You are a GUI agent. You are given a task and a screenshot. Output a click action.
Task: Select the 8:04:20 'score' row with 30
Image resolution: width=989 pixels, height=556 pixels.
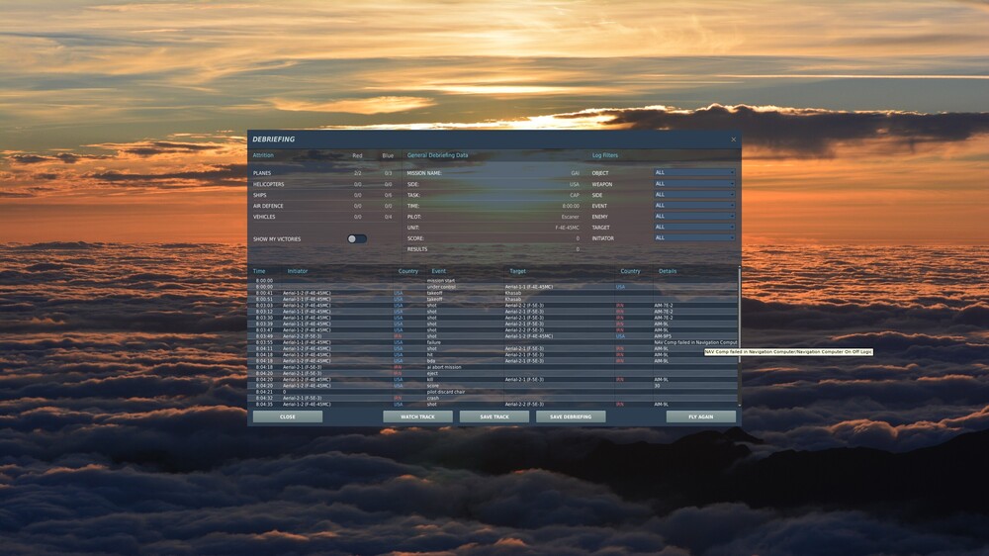(x=494, y=386)
